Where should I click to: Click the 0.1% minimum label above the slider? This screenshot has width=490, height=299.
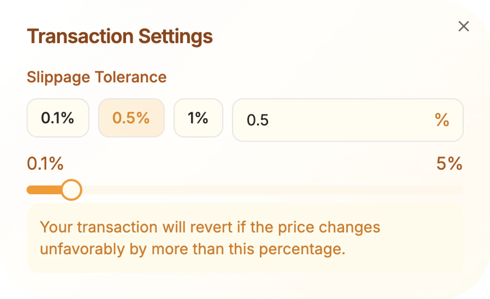[45, 164]
